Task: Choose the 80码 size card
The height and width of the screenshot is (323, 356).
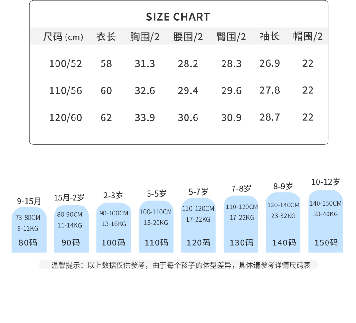Action: click(x=28, y=230)
